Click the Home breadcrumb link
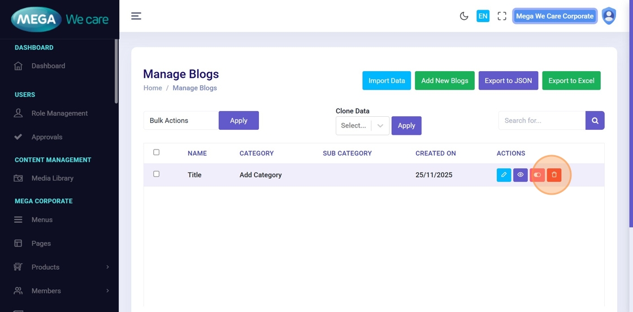633x312 pixels. click(153, 88)
